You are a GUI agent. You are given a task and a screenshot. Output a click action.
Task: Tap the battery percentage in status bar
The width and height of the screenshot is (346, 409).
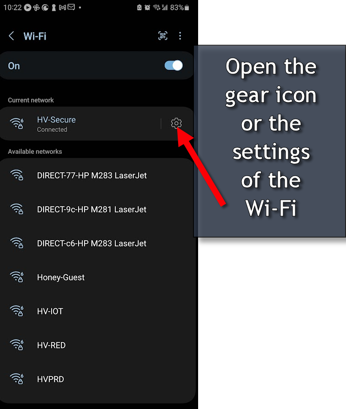(x=177, y=7)
